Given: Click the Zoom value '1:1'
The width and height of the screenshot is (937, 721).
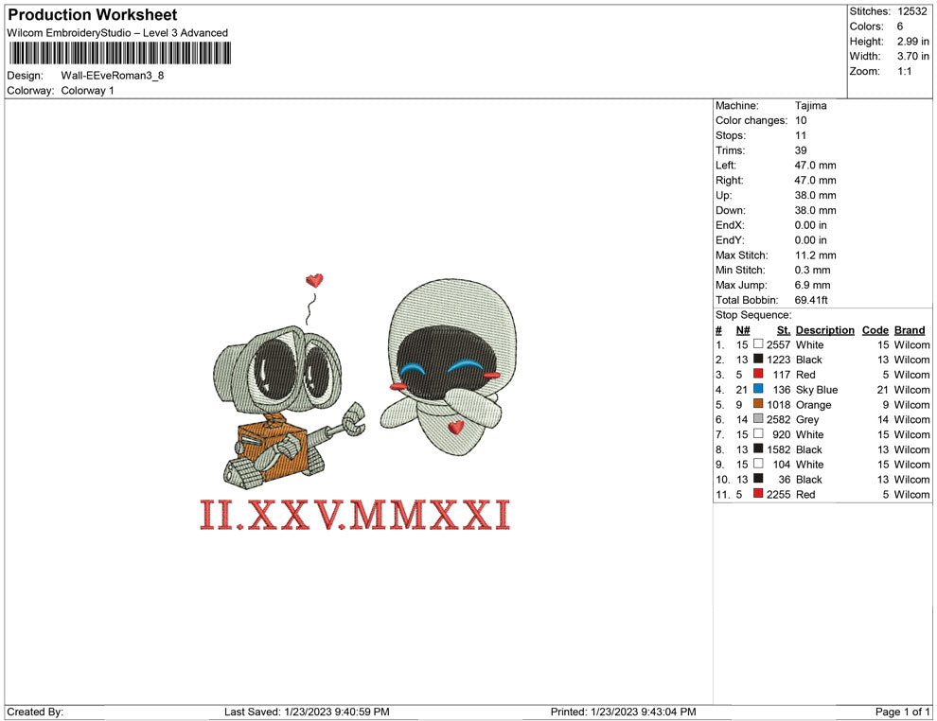Looking at the screenshot, I should pos(905,71).
